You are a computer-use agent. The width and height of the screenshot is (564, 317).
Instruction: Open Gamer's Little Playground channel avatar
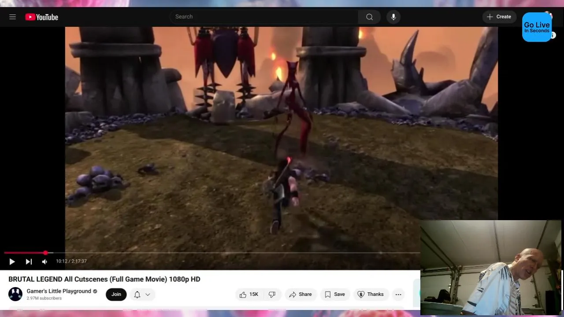point(15,294)
